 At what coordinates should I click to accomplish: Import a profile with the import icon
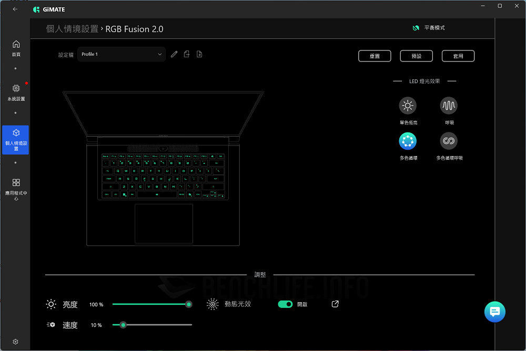point(199,54)
